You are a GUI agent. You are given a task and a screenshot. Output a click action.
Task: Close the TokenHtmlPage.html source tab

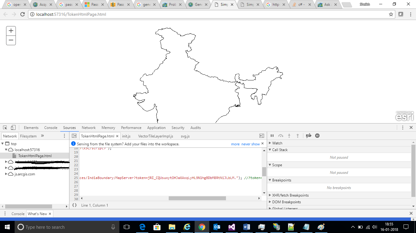point(117,136)
